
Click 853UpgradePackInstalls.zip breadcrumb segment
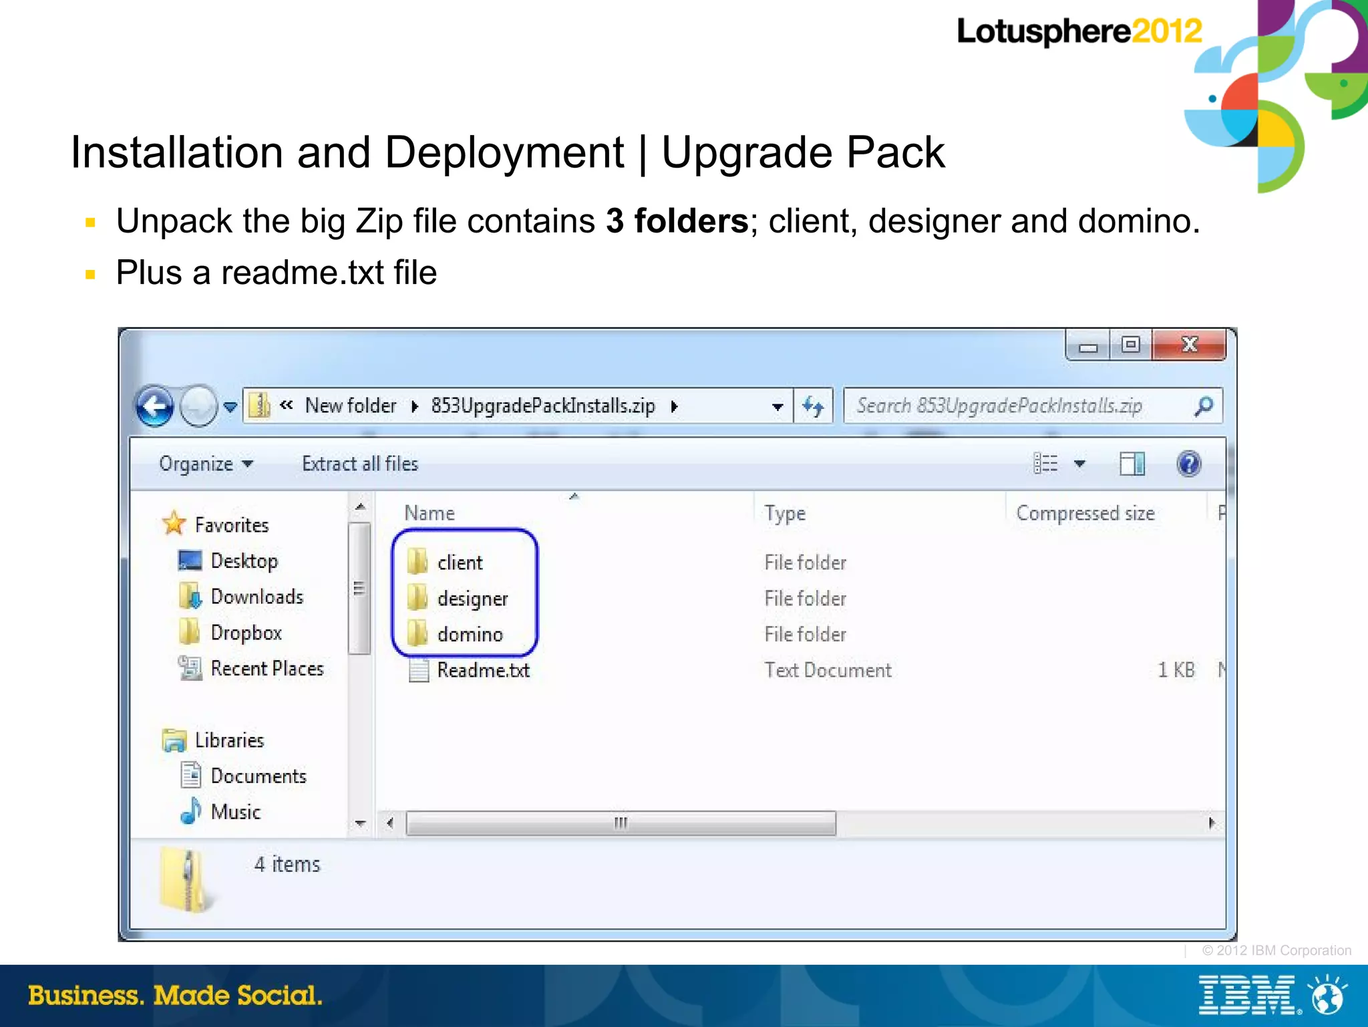pos(542,406)
